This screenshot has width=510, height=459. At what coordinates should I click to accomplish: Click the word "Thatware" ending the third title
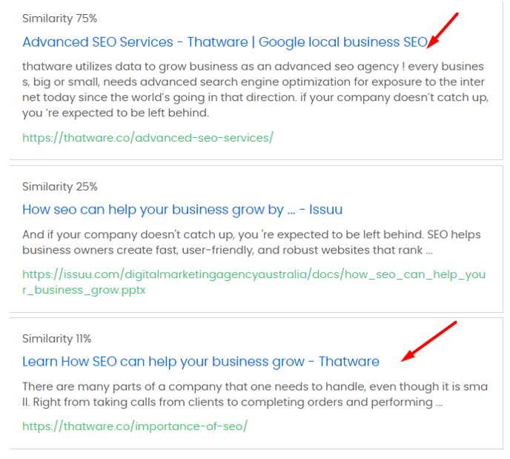point(348,362)
